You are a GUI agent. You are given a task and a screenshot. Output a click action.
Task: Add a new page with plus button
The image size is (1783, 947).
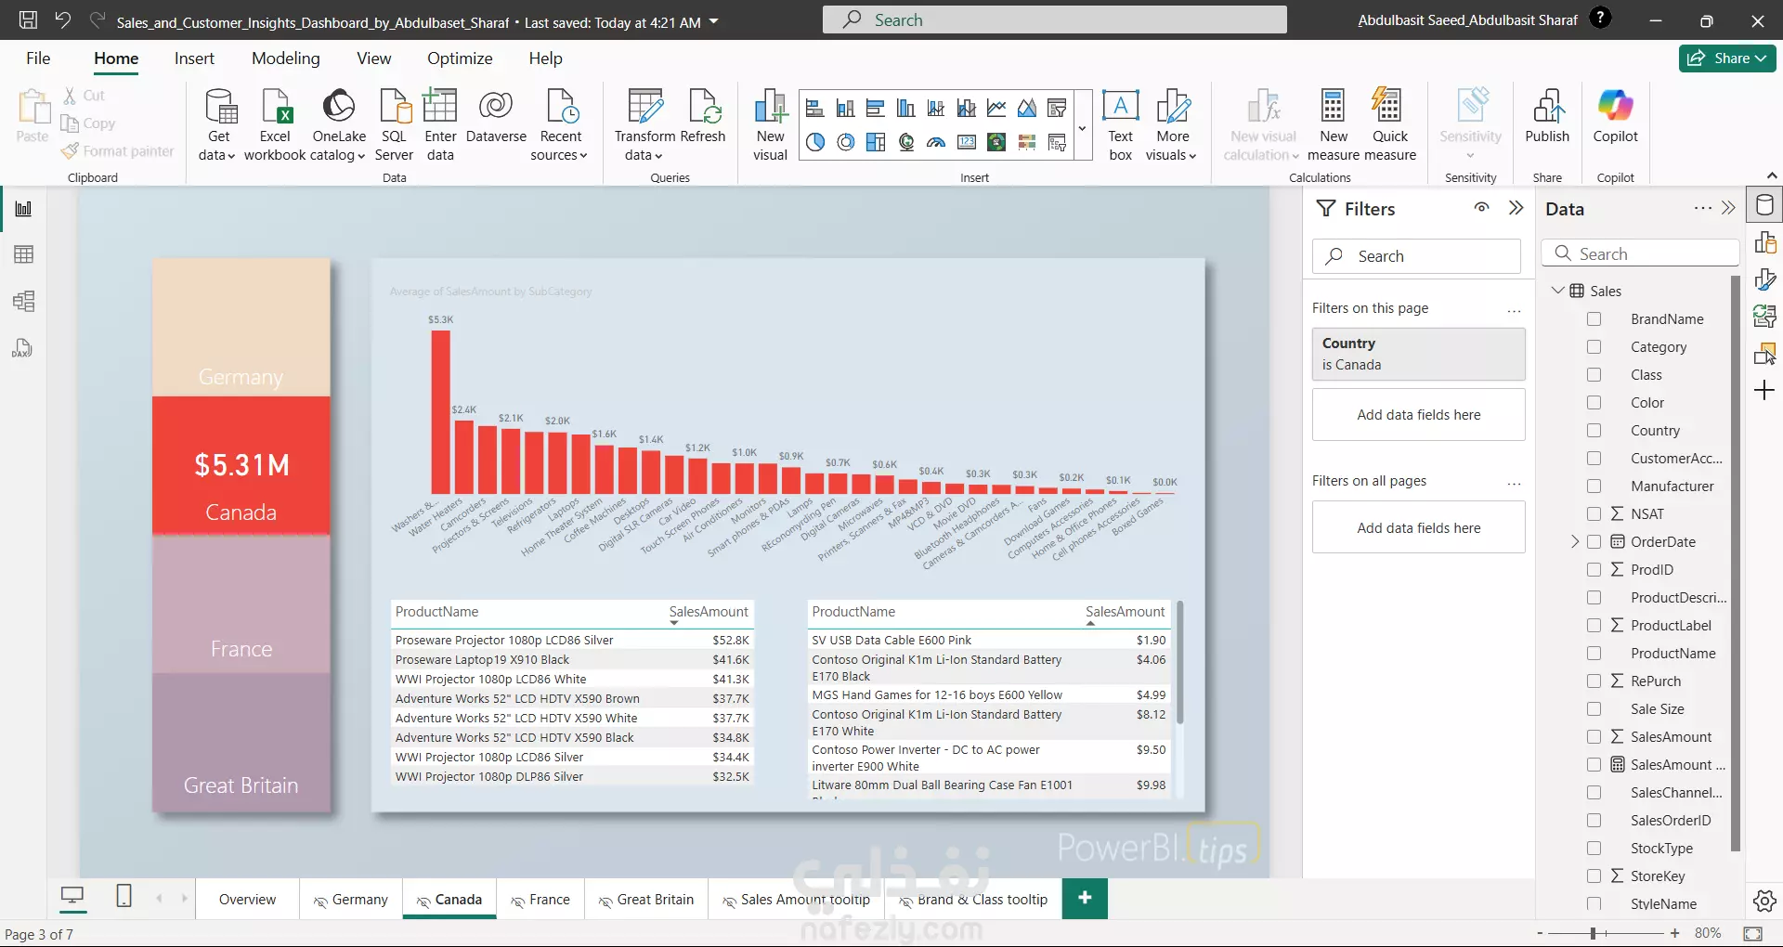coord(1085,898)
